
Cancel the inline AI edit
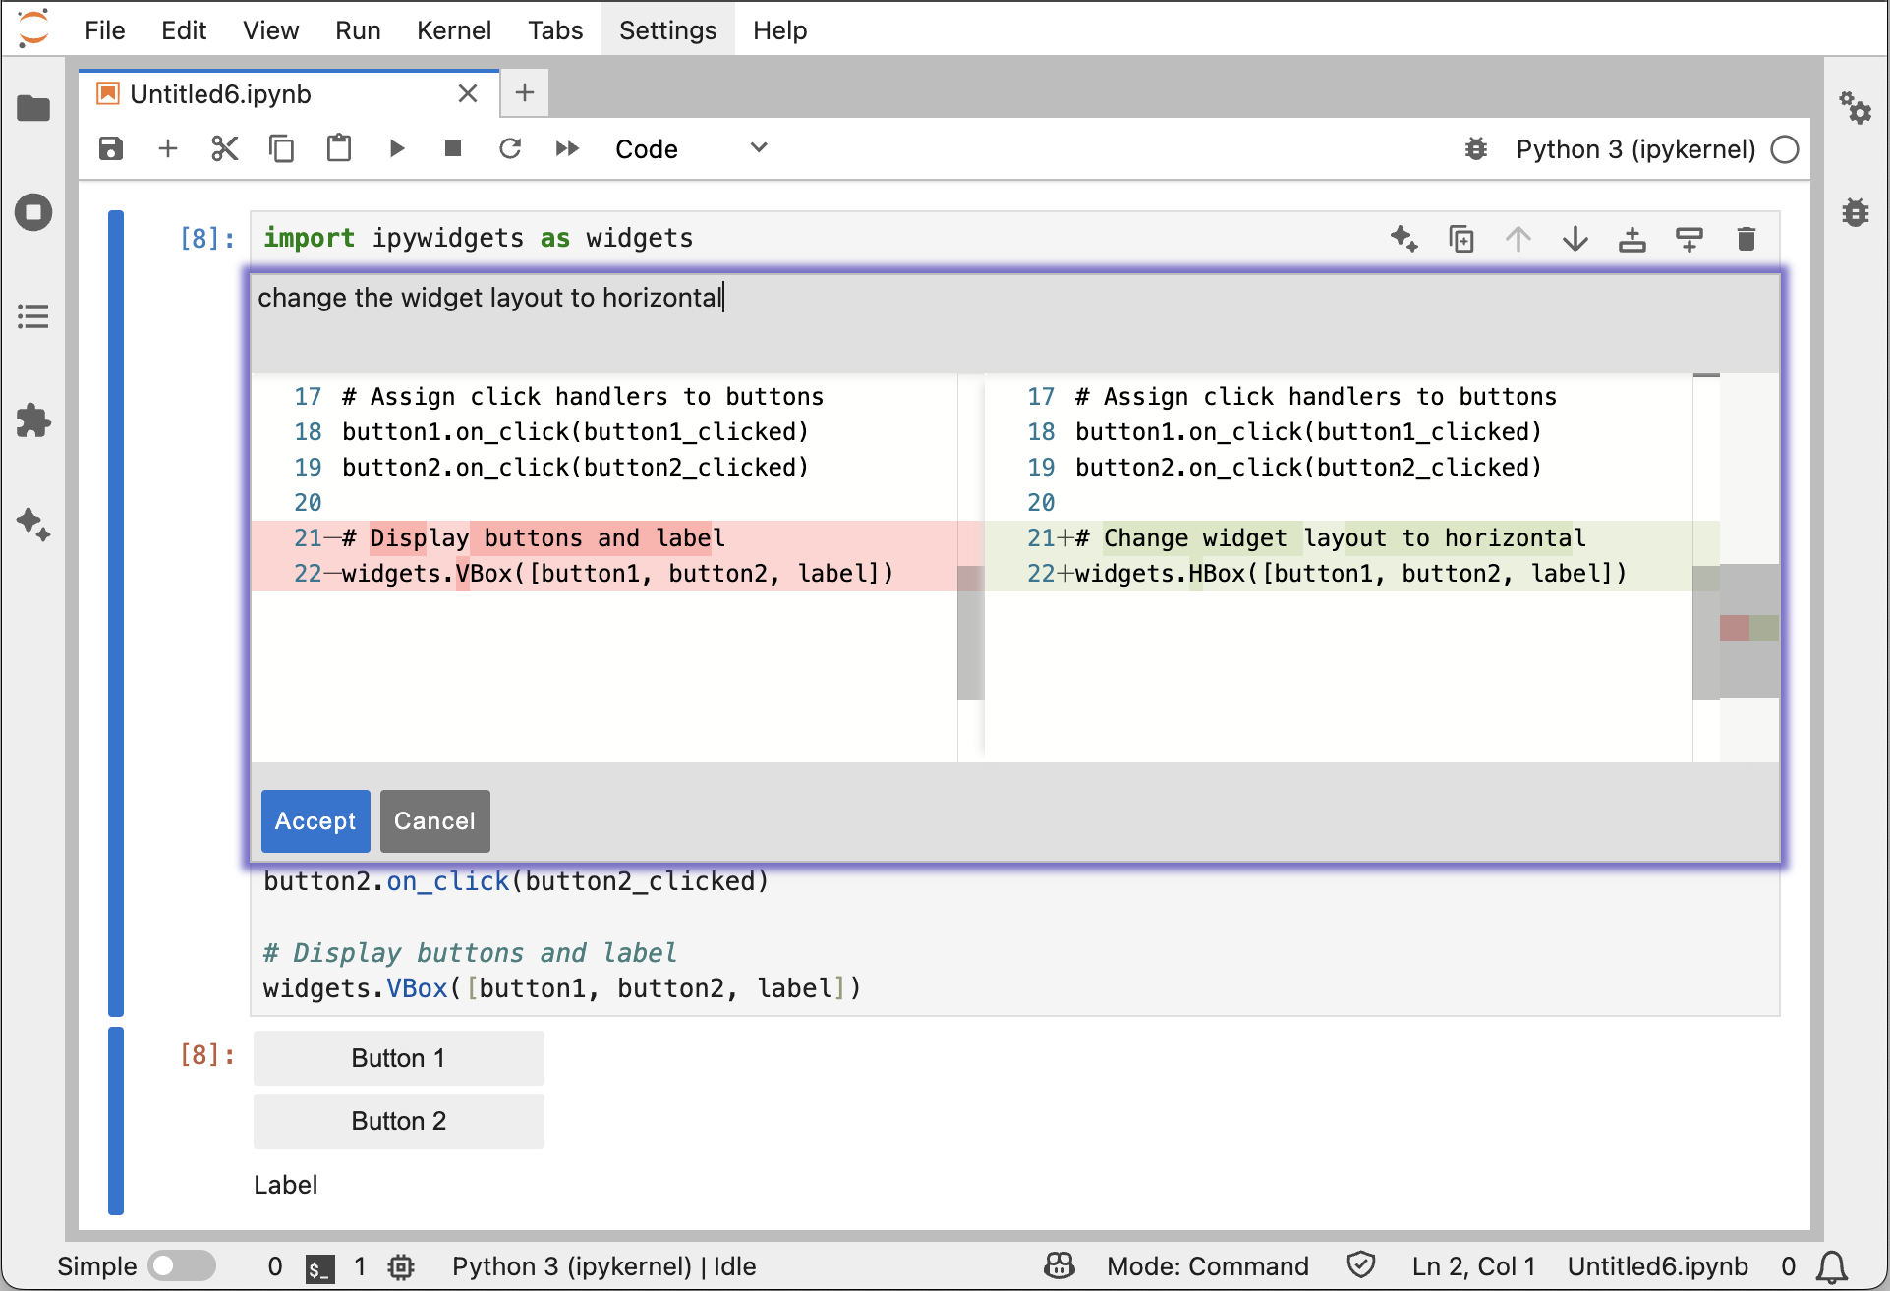(x=434, y=821)
